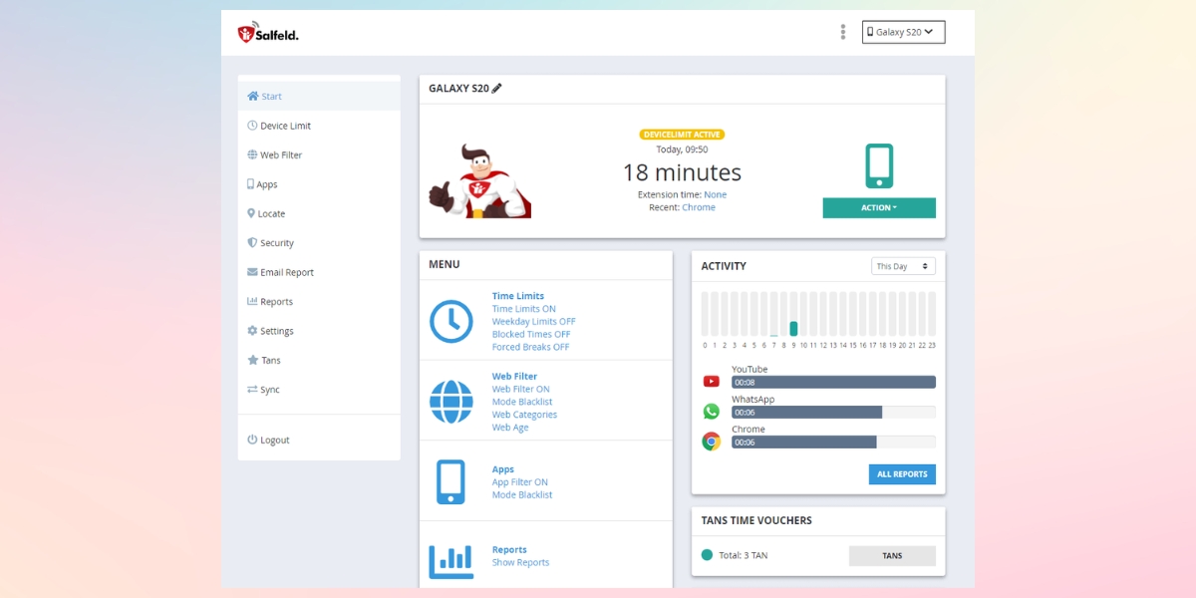The image size is (1196, 598).
Task: Click the WhatsApp icon in the Activity panel
Action: pos(711,410)
